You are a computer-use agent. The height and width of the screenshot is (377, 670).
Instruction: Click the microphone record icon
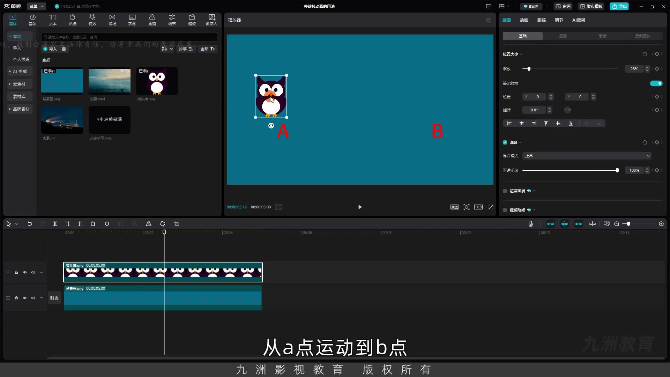pyautogui.click(x=531, y=224)
